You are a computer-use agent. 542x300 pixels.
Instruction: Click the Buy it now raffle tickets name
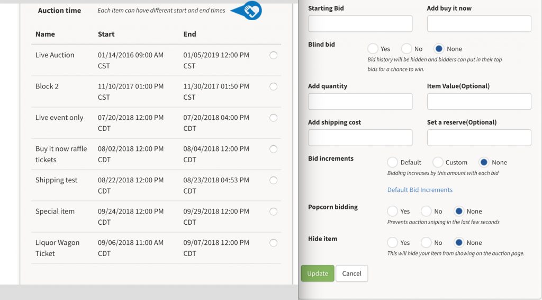click(x=61, y=154)
